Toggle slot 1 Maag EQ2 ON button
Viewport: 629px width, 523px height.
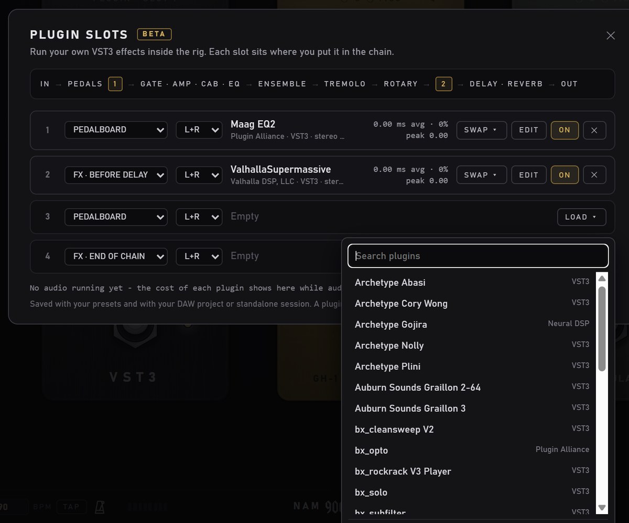click(565, 130)
